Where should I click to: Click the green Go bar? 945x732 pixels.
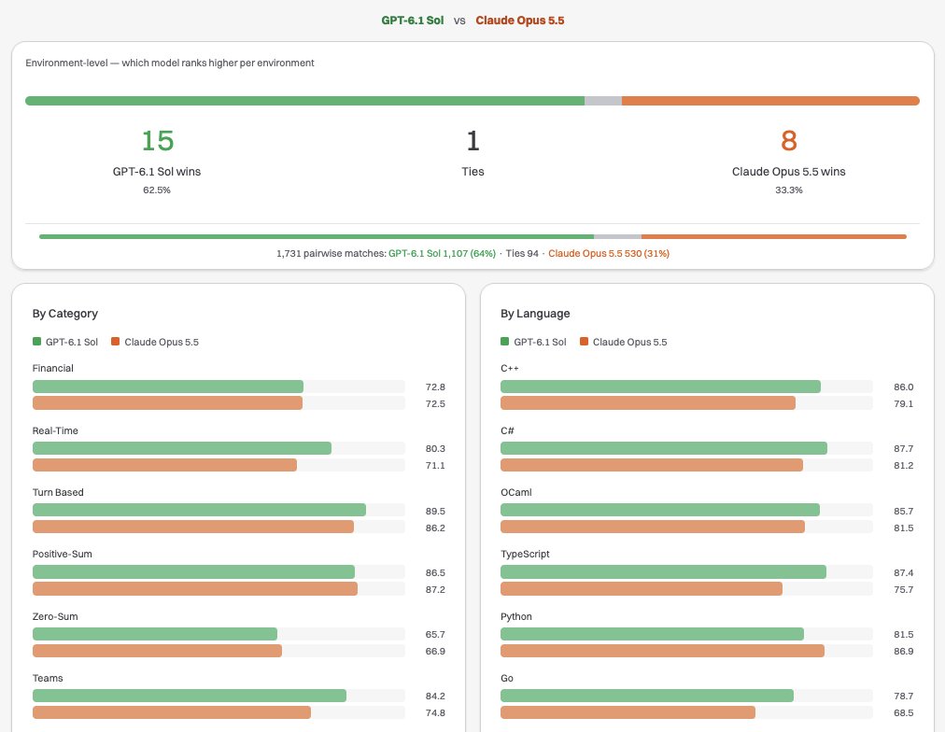coord(647,696)
